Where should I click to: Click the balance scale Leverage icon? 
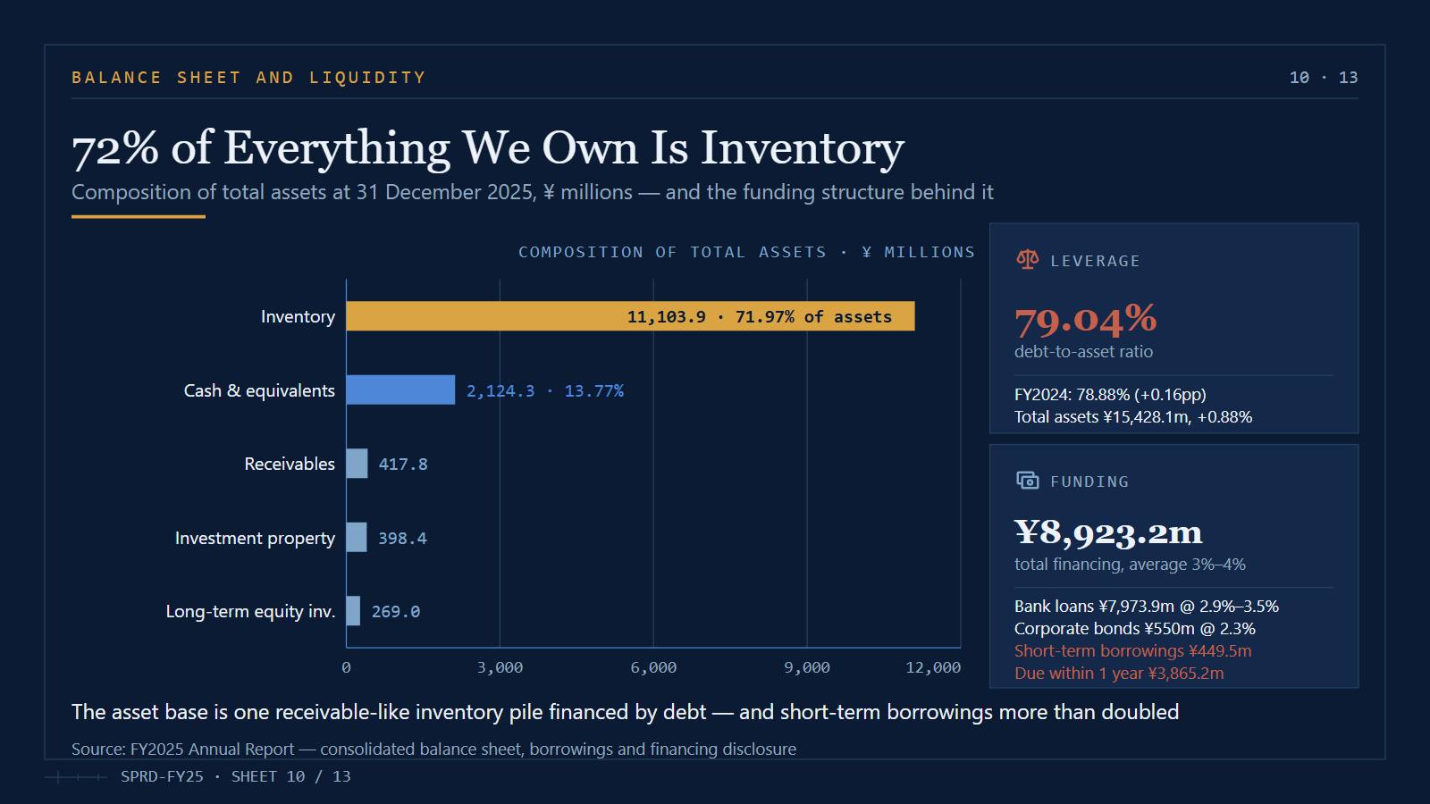[1027, 260]
